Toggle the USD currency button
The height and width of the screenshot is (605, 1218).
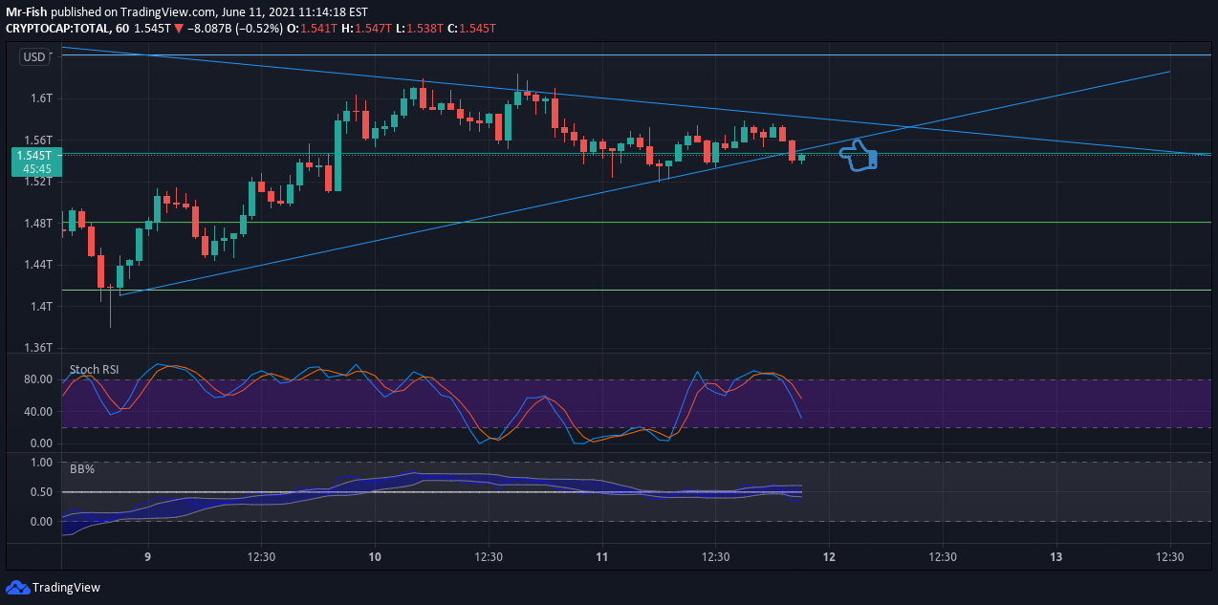pyautogui.click(x=34, y=56)
